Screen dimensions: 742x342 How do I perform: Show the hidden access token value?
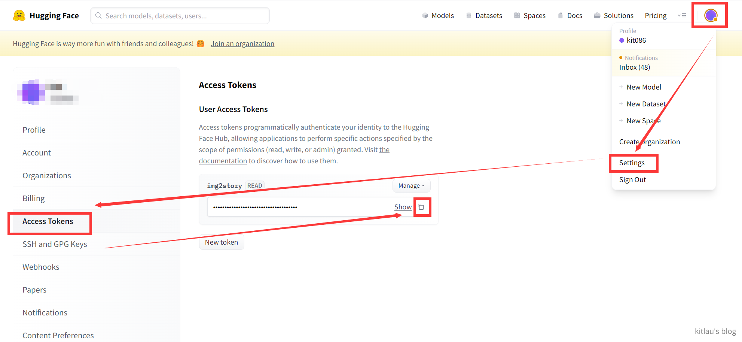[403, 207]
